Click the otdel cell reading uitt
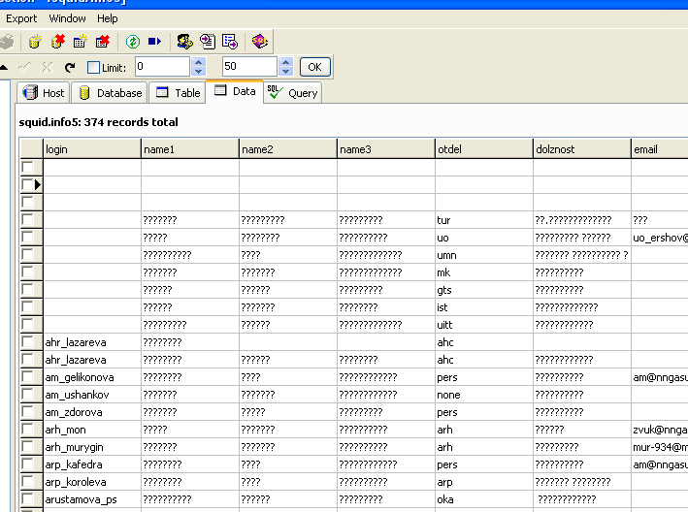Image resolution: width=688 pixels, height=512 pixels. coord(484,325)
